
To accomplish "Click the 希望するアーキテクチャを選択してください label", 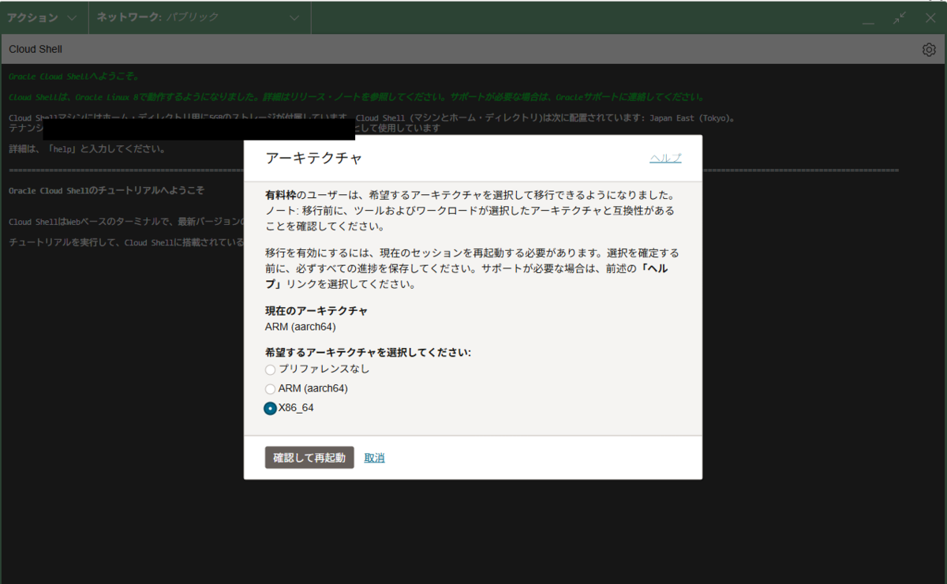I will (368, 352).
